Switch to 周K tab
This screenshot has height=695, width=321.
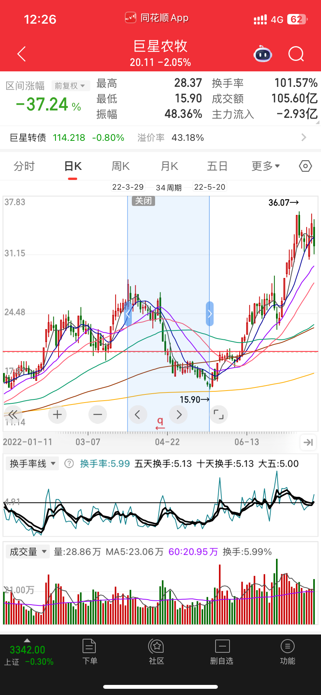pos(121,166)
